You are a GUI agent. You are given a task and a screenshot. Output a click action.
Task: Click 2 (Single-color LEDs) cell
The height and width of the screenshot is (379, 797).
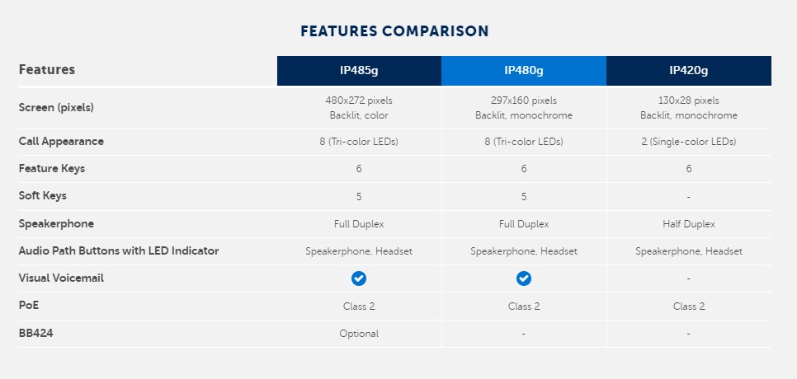(x=689, y=142)
